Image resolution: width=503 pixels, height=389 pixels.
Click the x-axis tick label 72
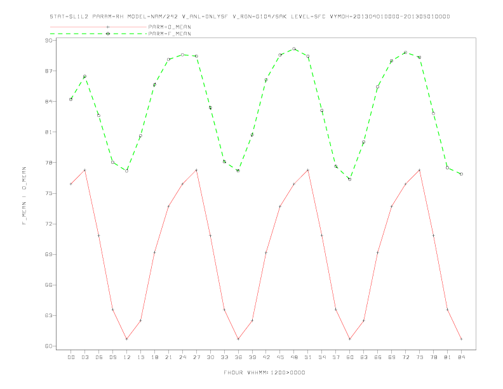tap(406, 357)
